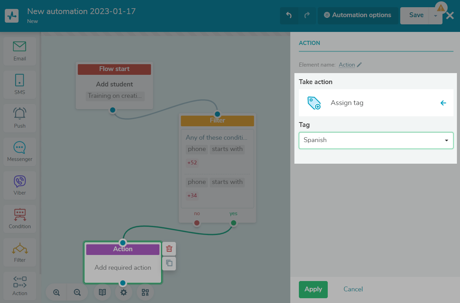Viewport: 460px width, 303px height.
Task: Click the Filter block's 'no' output connector
Action: (197, 223)
